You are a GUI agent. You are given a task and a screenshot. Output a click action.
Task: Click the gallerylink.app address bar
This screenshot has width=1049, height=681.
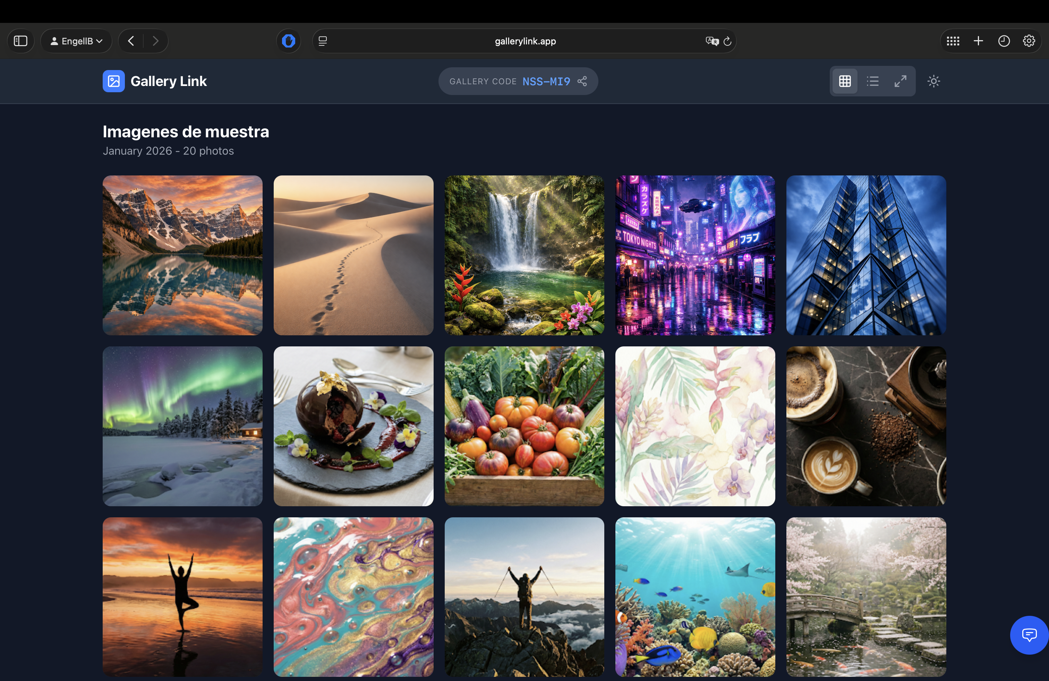pos(524,41)
